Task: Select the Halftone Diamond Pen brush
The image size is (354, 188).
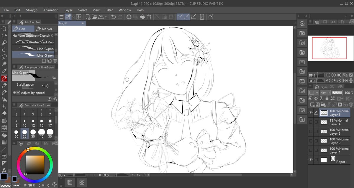Action: click(x=33, y=42)
